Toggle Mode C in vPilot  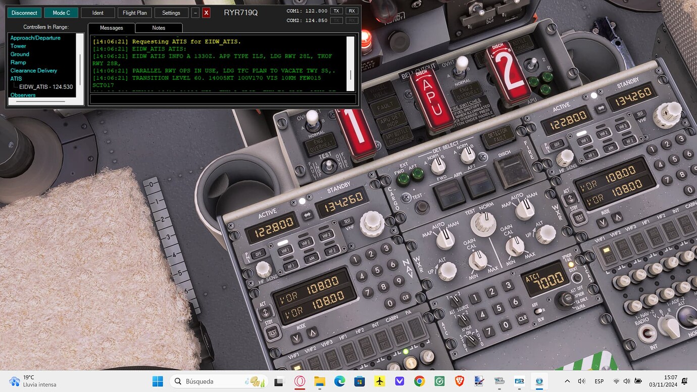click(x=61, y=12)
